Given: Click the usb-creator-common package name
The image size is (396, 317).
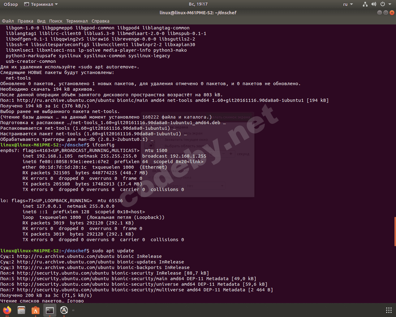Looking at the screenshot, I should [31, 61].
